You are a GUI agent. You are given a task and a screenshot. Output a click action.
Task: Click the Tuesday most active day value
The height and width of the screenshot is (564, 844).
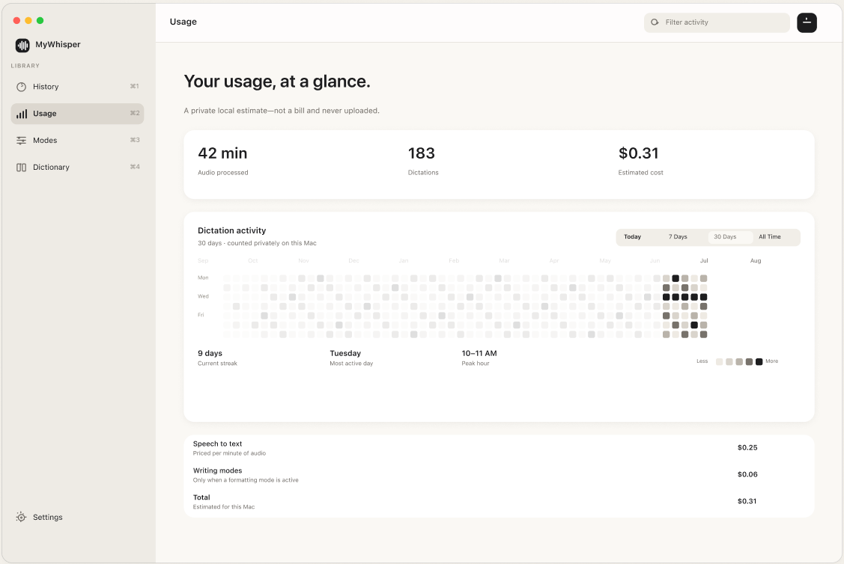coord(345,353)
